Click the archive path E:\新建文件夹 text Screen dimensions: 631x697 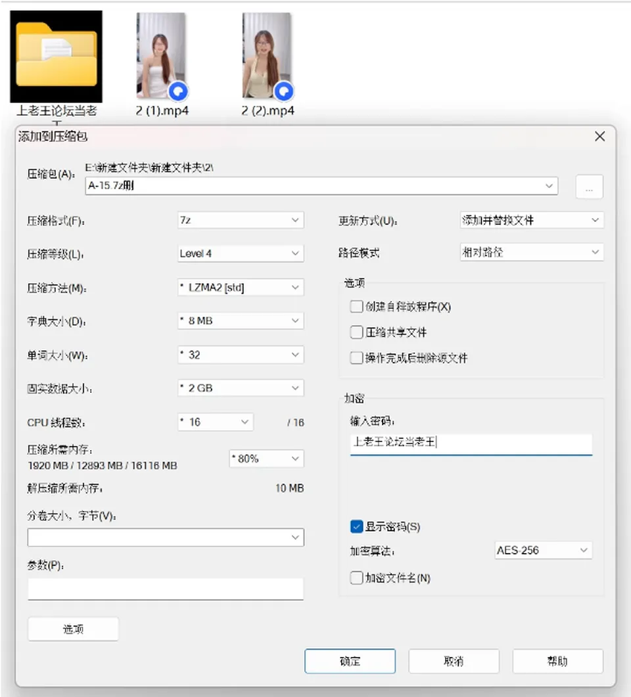click(x=149, y=168)
